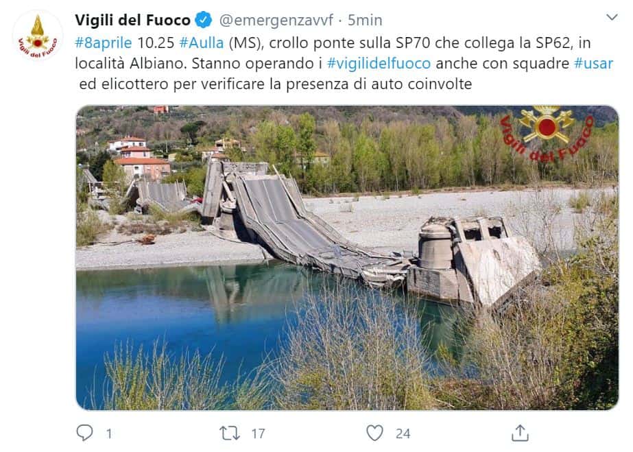Follow the #vigilidelfuoco hashtag link
Image resolution: width=633 pixels, height=452 pixels.
click(379, 63)
